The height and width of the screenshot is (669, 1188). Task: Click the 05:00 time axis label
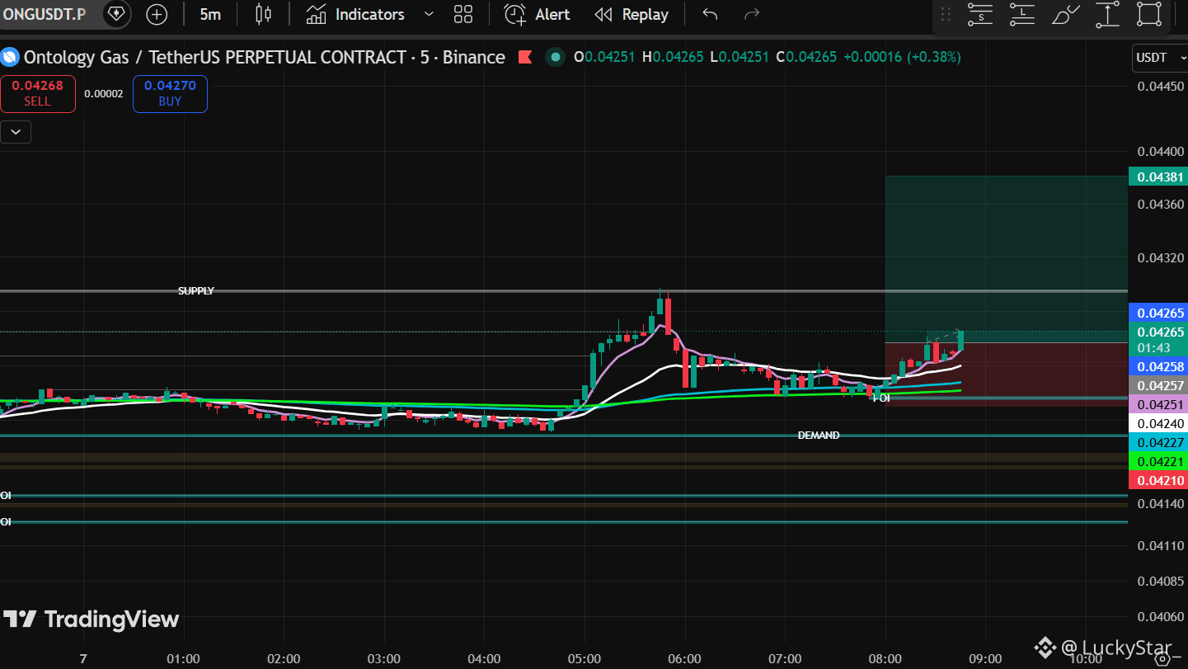(x=585, y=658)
